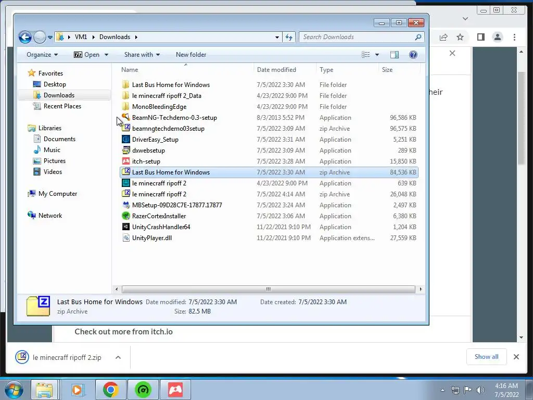Open the Windows Start menu
Viewport: 533px width, 400px height.
tap(14, 390)
